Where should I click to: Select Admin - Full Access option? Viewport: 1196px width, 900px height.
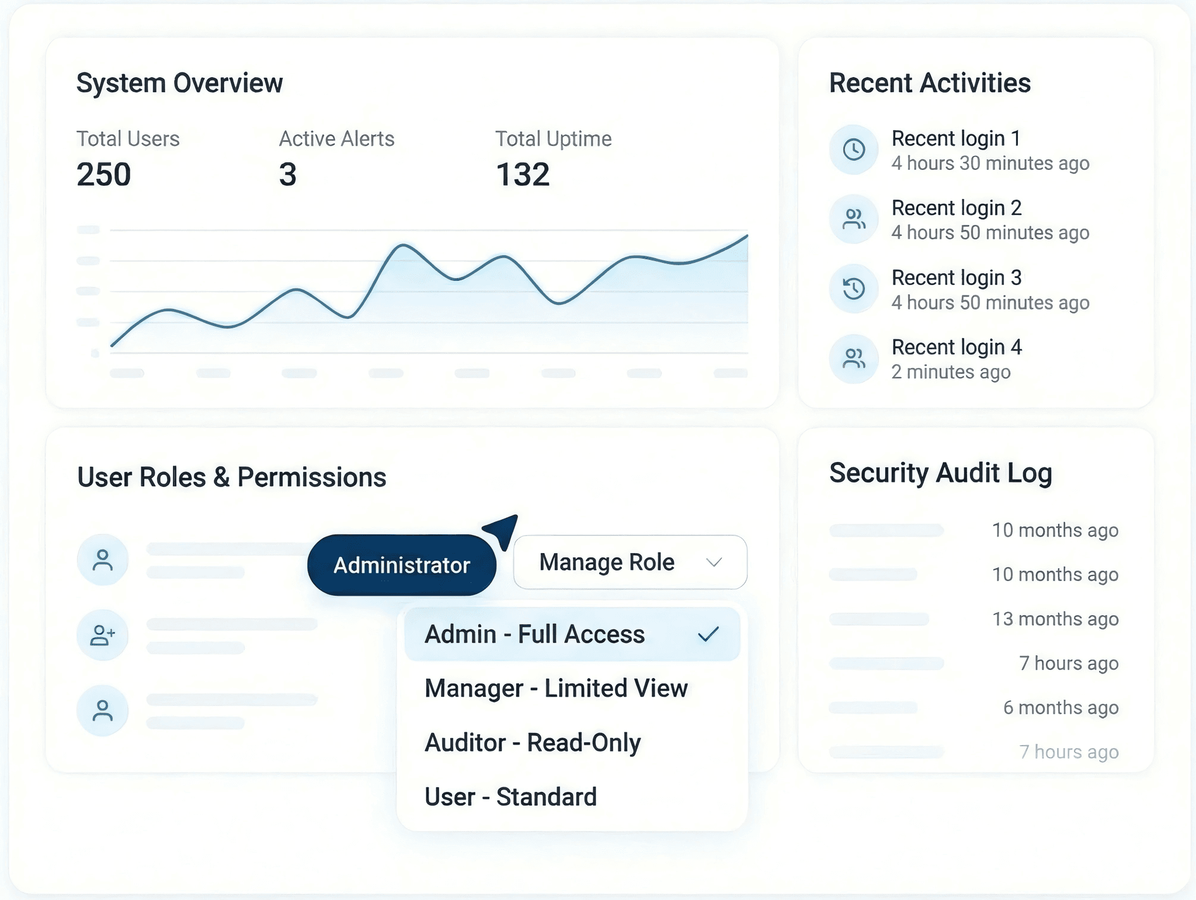click(x=534, y=634)
